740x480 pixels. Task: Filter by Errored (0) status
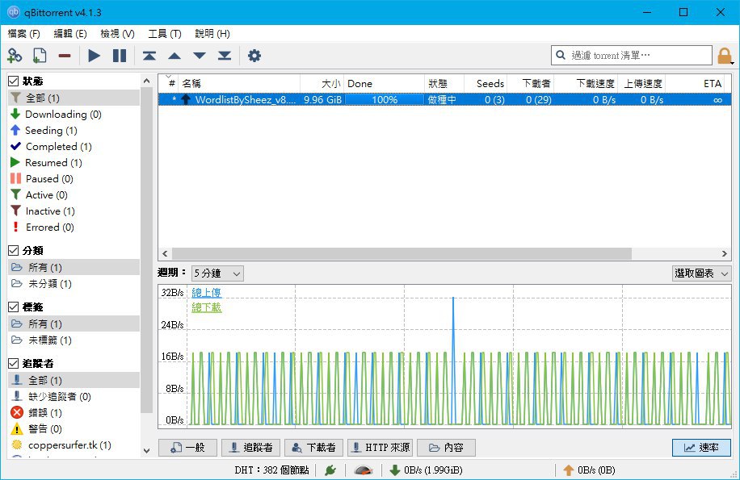tap(49, 227)
